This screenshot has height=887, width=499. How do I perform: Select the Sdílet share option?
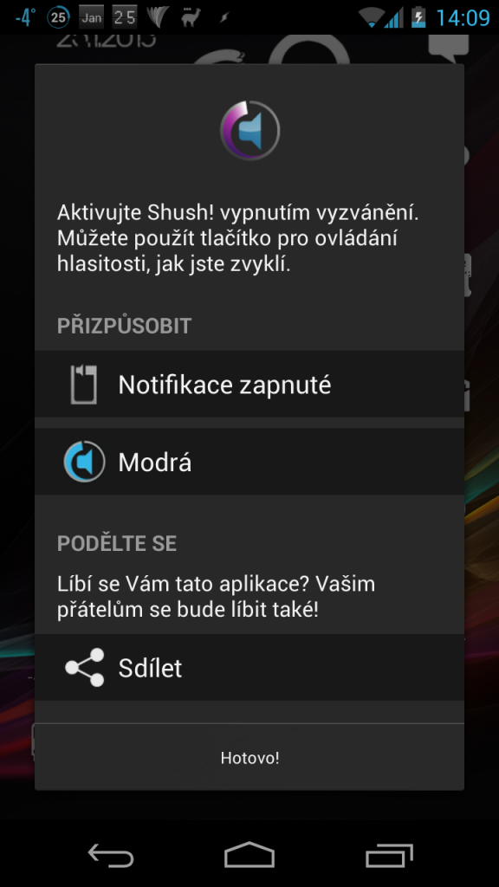(249, 668)
